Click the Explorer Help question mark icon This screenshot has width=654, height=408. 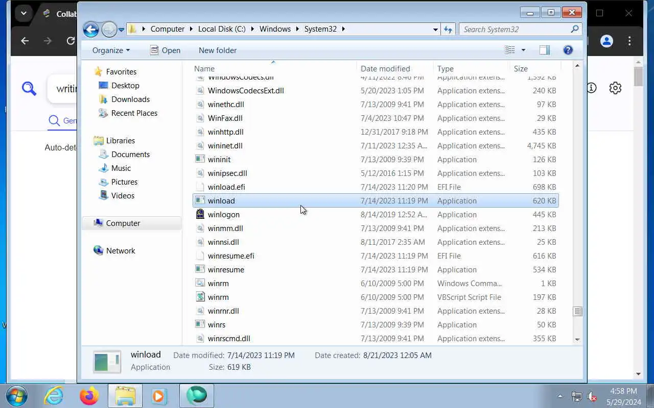(x=568, y=50)
